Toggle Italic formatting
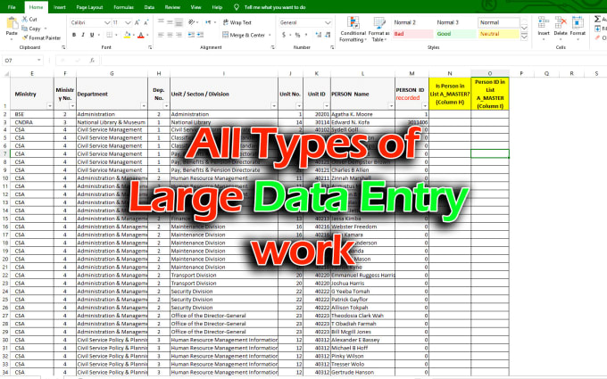The image size is (607, 379). tap(83, 35)
